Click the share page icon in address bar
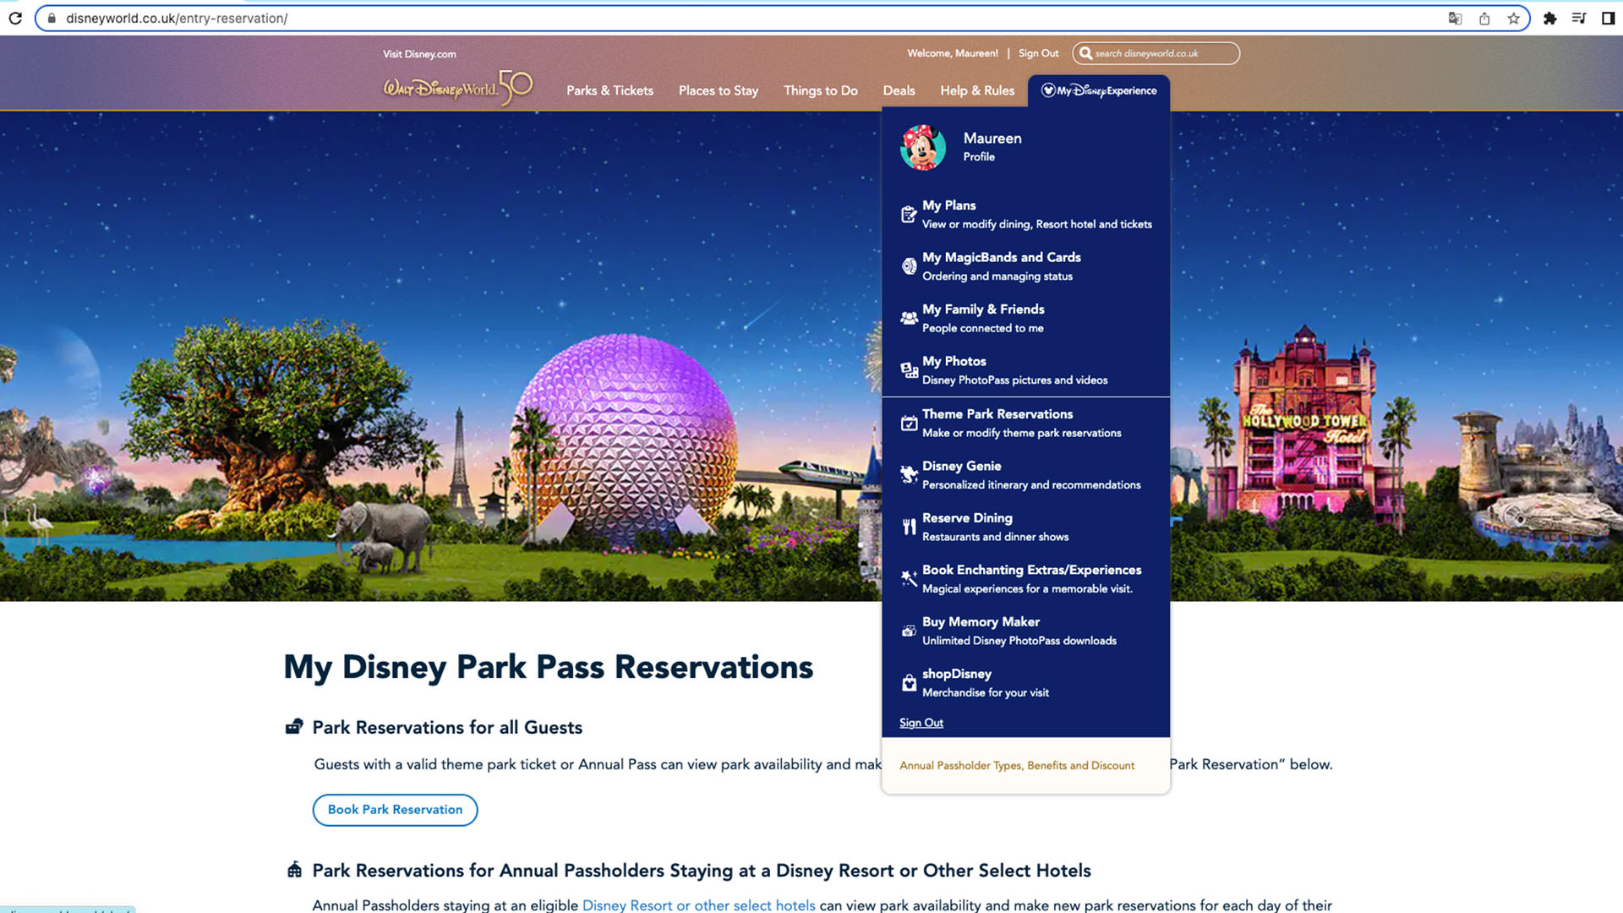 pyautogui.click(x=1484, y=19)
